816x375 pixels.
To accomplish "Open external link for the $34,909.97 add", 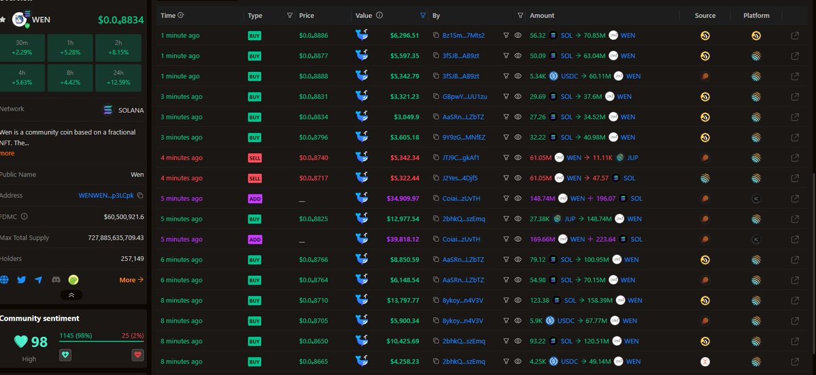I will click(x=795, y=198).
